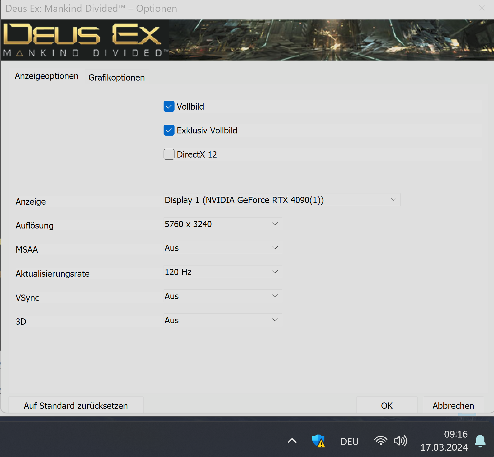Click the volume speaker tray icon
This screenshot has height=457, width=494.
click(x=400, y=441)
